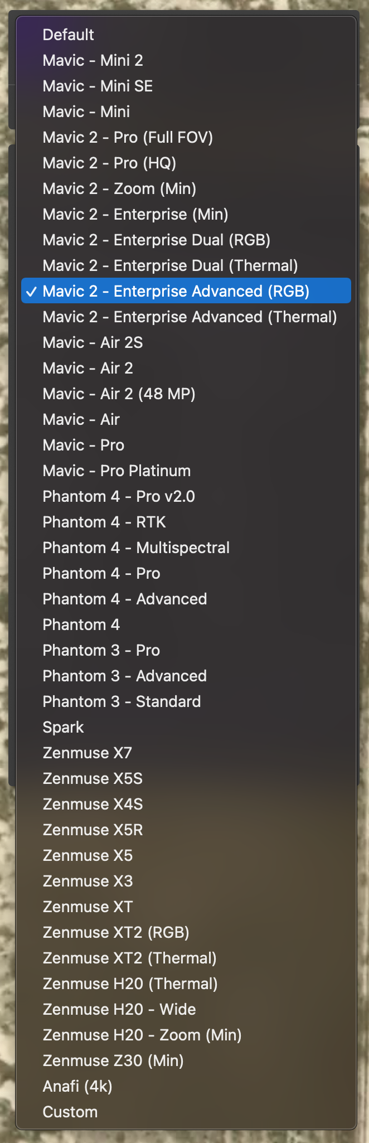Choose Zenmuse H20 - Wide camera
Image resolution: width=369 pixels, height=1143 pixels.
coord(186,1009)
